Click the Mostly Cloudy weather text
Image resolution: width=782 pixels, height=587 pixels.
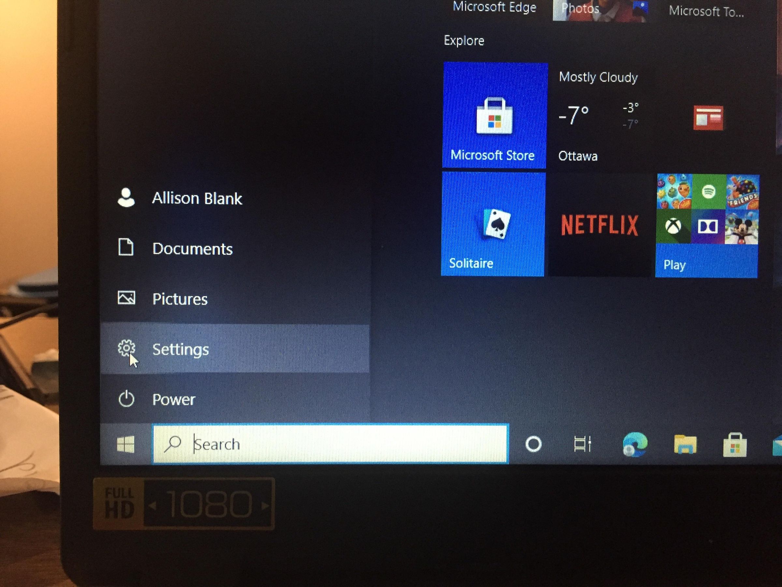[x=598, y=77]
